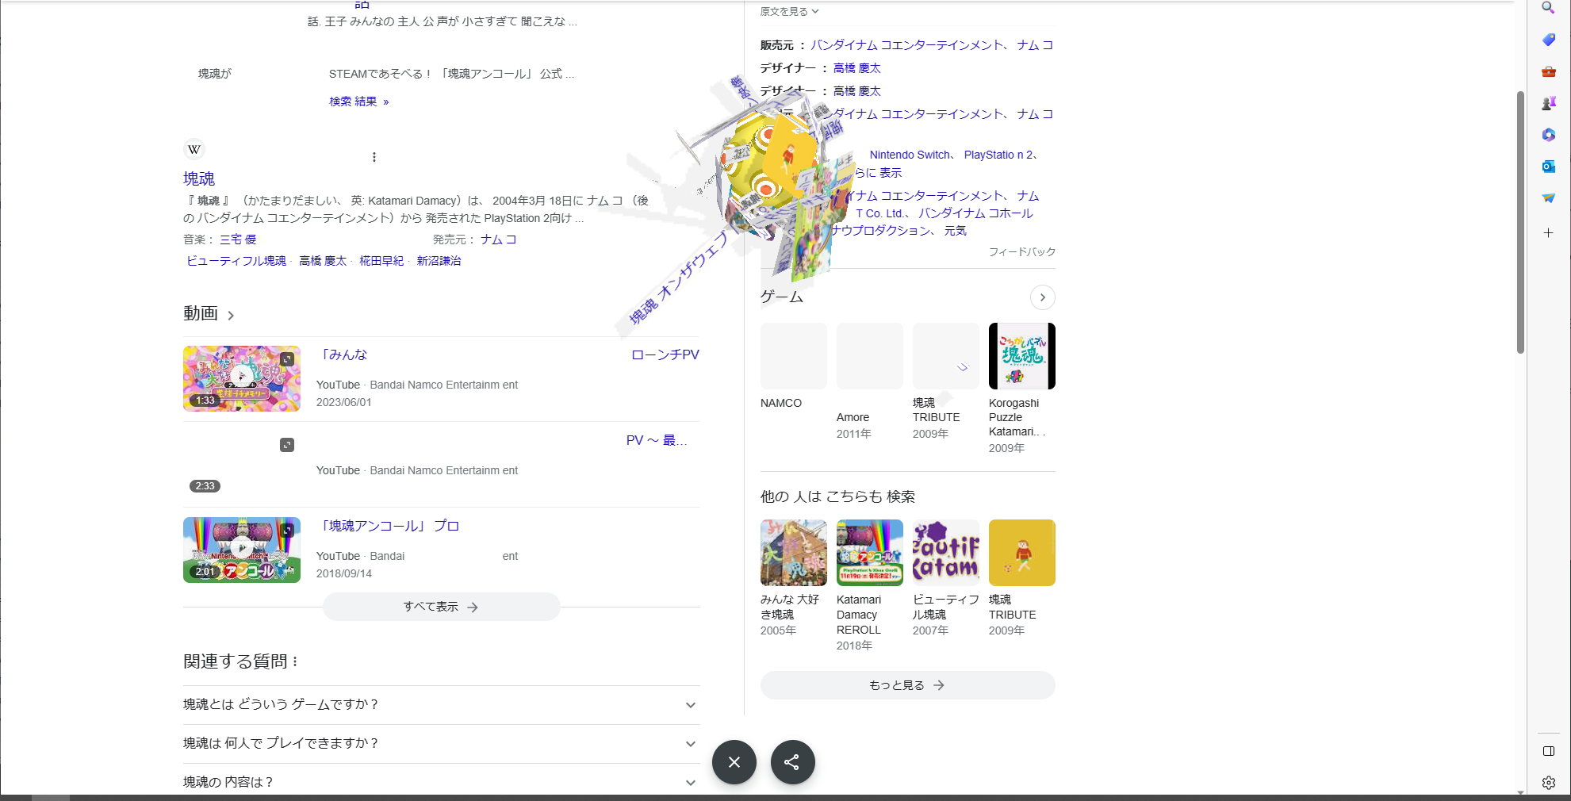Image resolution: width=1571 pixels, height=801 pixels.
Task: Open the 検索 結果 » link
Action: [x=359, y=102]
